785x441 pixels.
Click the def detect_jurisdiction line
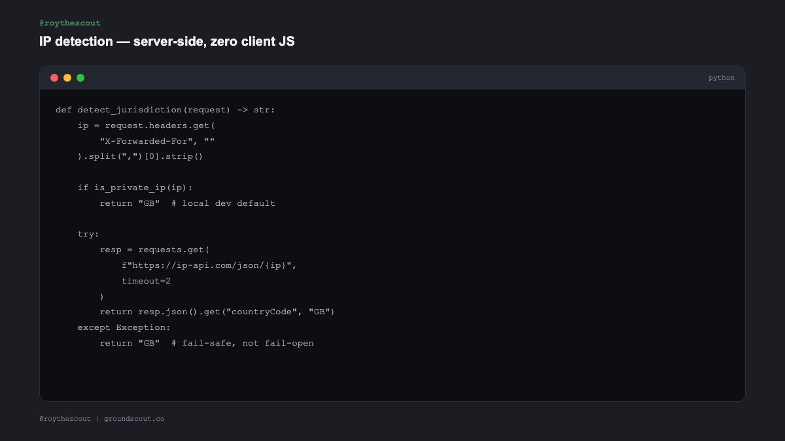pyautogui.click(x=166, y=110)
